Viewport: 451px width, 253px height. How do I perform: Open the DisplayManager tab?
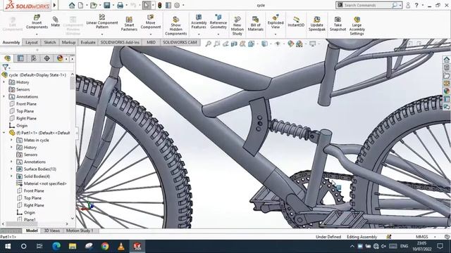coord(60,58)
